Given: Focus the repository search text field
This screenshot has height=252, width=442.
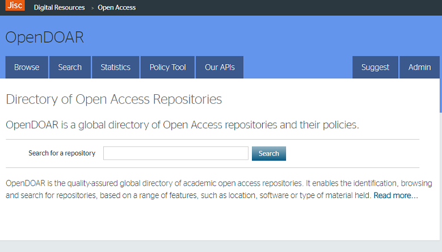Looking at the screenshot, I should pyautogui.click(x=176, y=153).
